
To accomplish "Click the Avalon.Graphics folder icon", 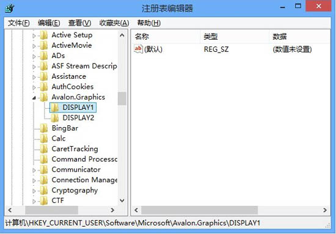I will 44,97.
